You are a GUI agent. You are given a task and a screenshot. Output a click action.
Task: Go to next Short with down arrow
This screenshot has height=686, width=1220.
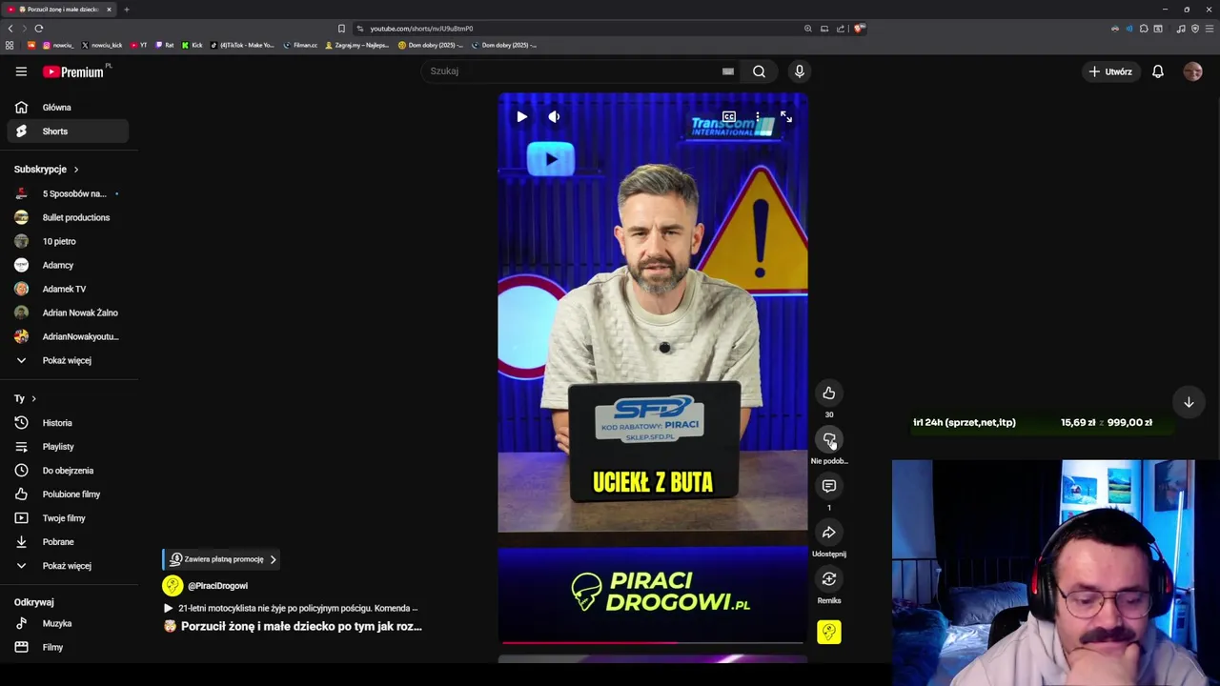1189,402
